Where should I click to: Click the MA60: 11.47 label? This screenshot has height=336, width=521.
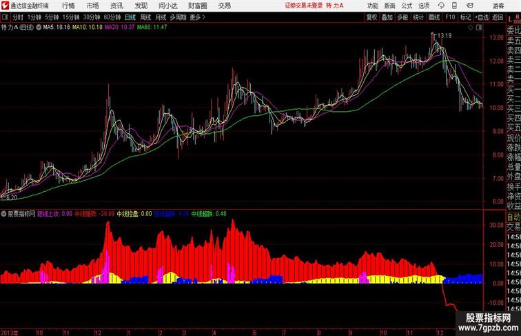point(152,28)
